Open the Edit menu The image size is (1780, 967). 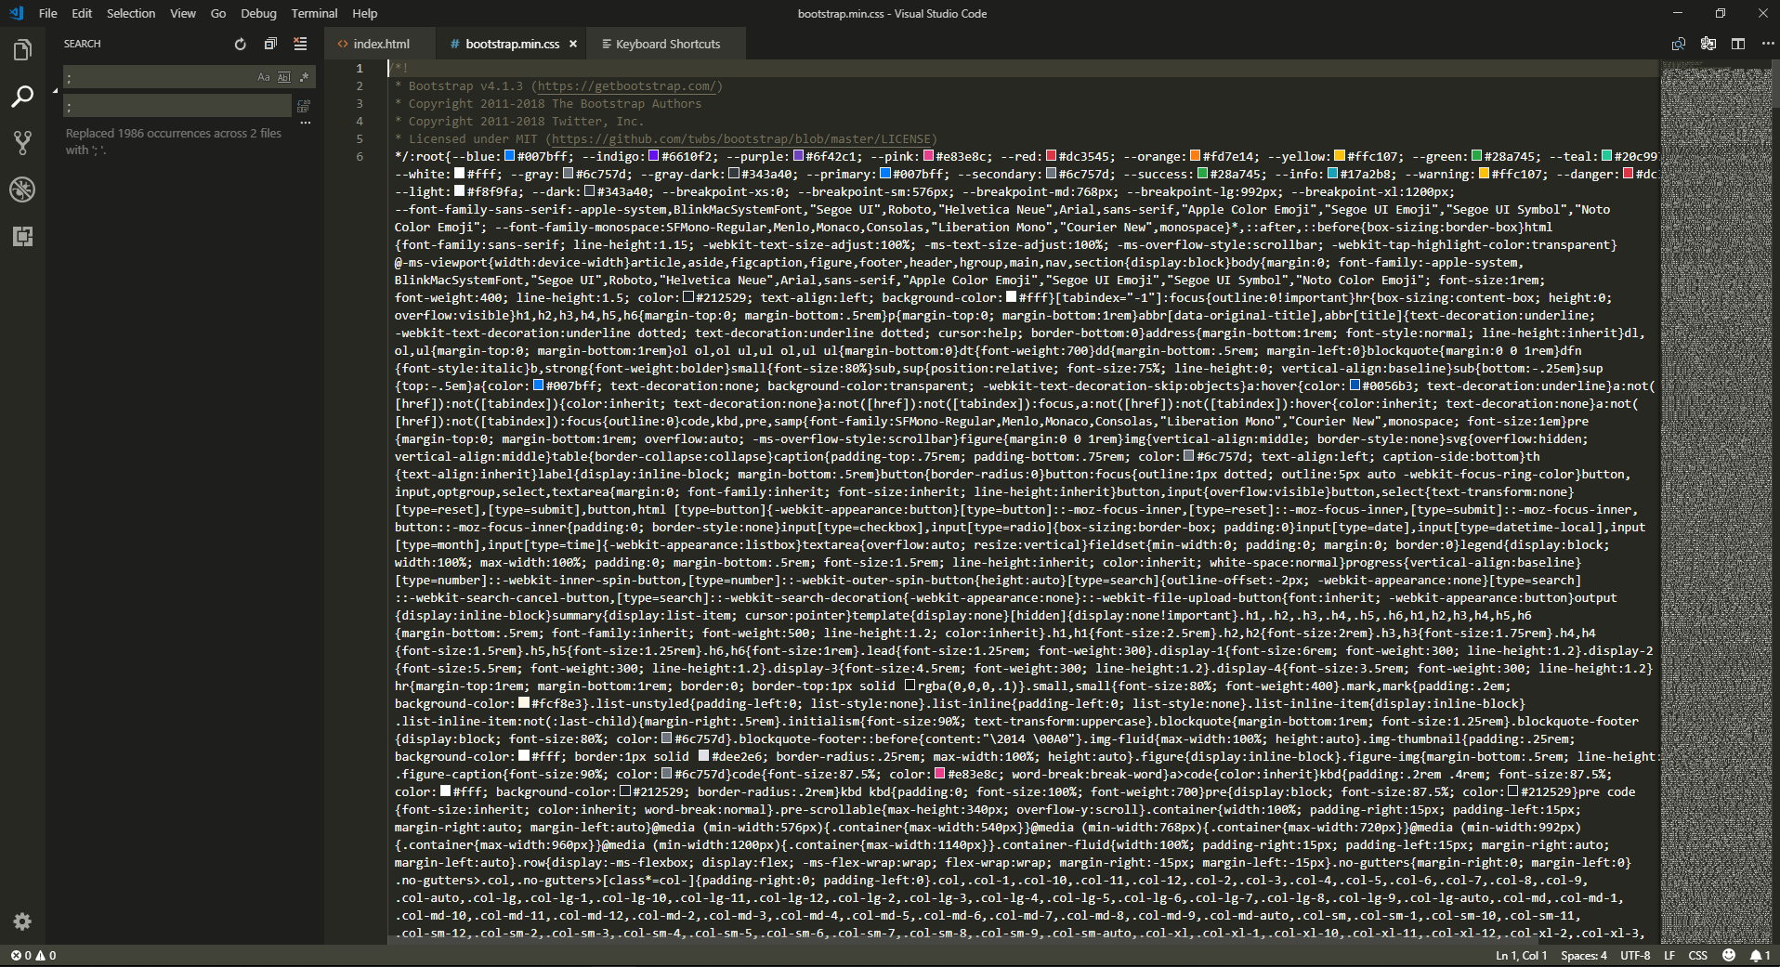coord(82,13)
